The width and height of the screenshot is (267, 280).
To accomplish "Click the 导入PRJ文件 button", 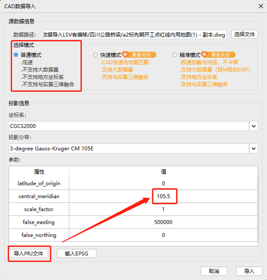I will coord(29,253).
